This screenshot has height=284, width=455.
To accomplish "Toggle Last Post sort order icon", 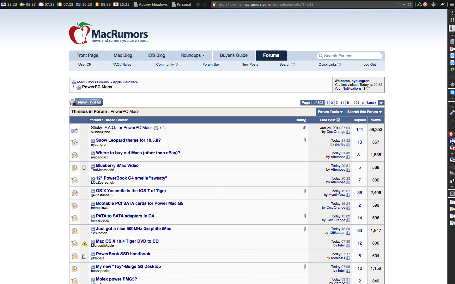I will tap(338, 120).
